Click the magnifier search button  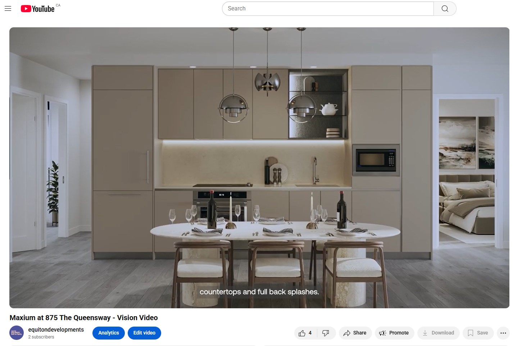445,9
